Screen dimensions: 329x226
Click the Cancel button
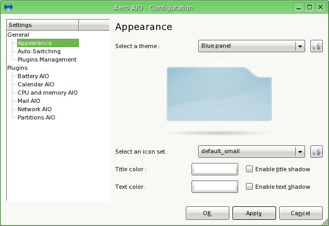pos(300,213)
